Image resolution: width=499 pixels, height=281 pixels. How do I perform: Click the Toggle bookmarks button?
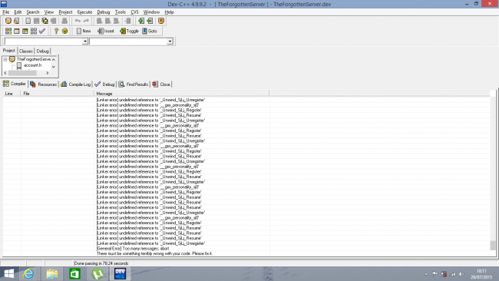pyautogui.click(x=129, y=31)
